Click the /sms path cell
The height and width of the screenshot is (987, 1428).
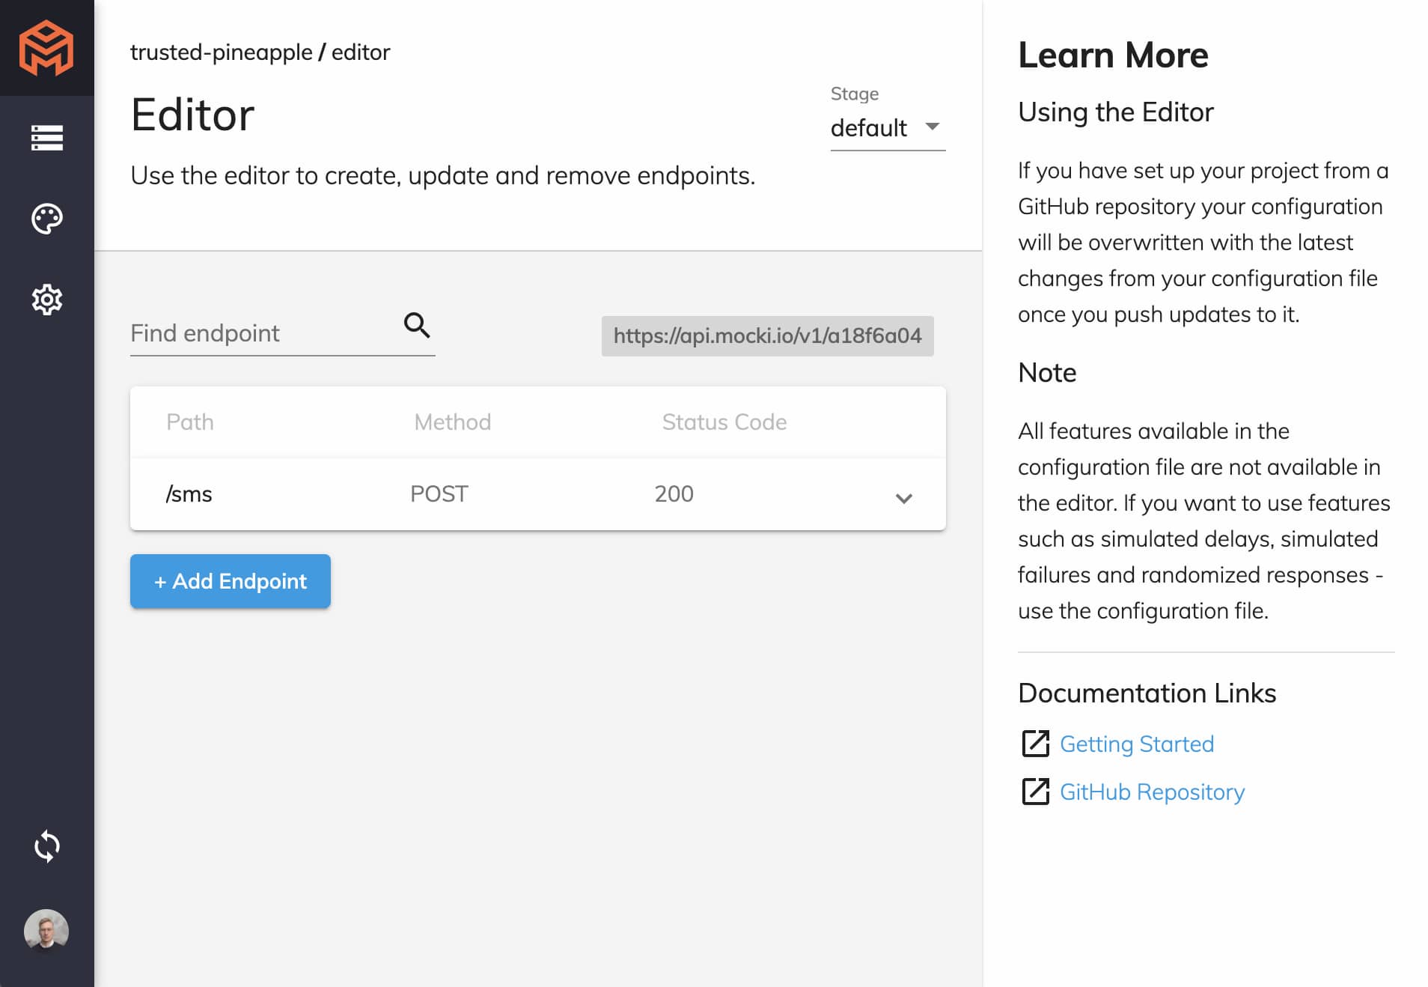tap(189, 494)
